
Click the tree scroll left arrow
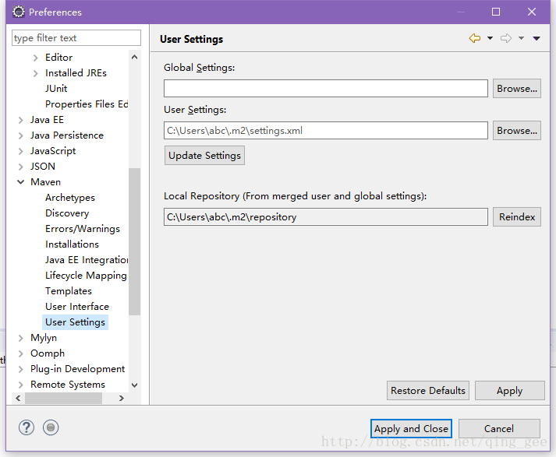pyautogui.click(x=18, y=399)
